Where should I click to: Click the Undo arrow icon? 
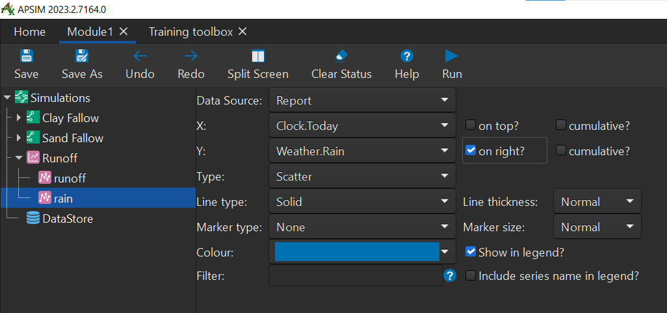140,56
